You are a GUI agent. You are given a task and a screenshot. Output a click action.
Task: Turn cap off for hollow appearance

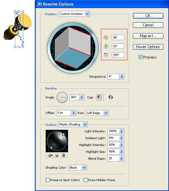tap(111, 97)
